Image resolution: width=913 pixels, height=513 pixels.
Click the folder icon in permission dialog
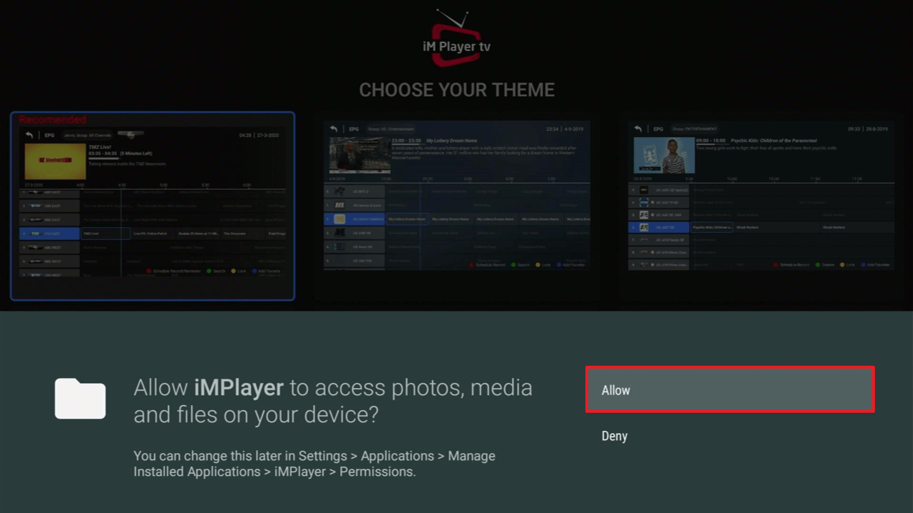pos(80,399)
